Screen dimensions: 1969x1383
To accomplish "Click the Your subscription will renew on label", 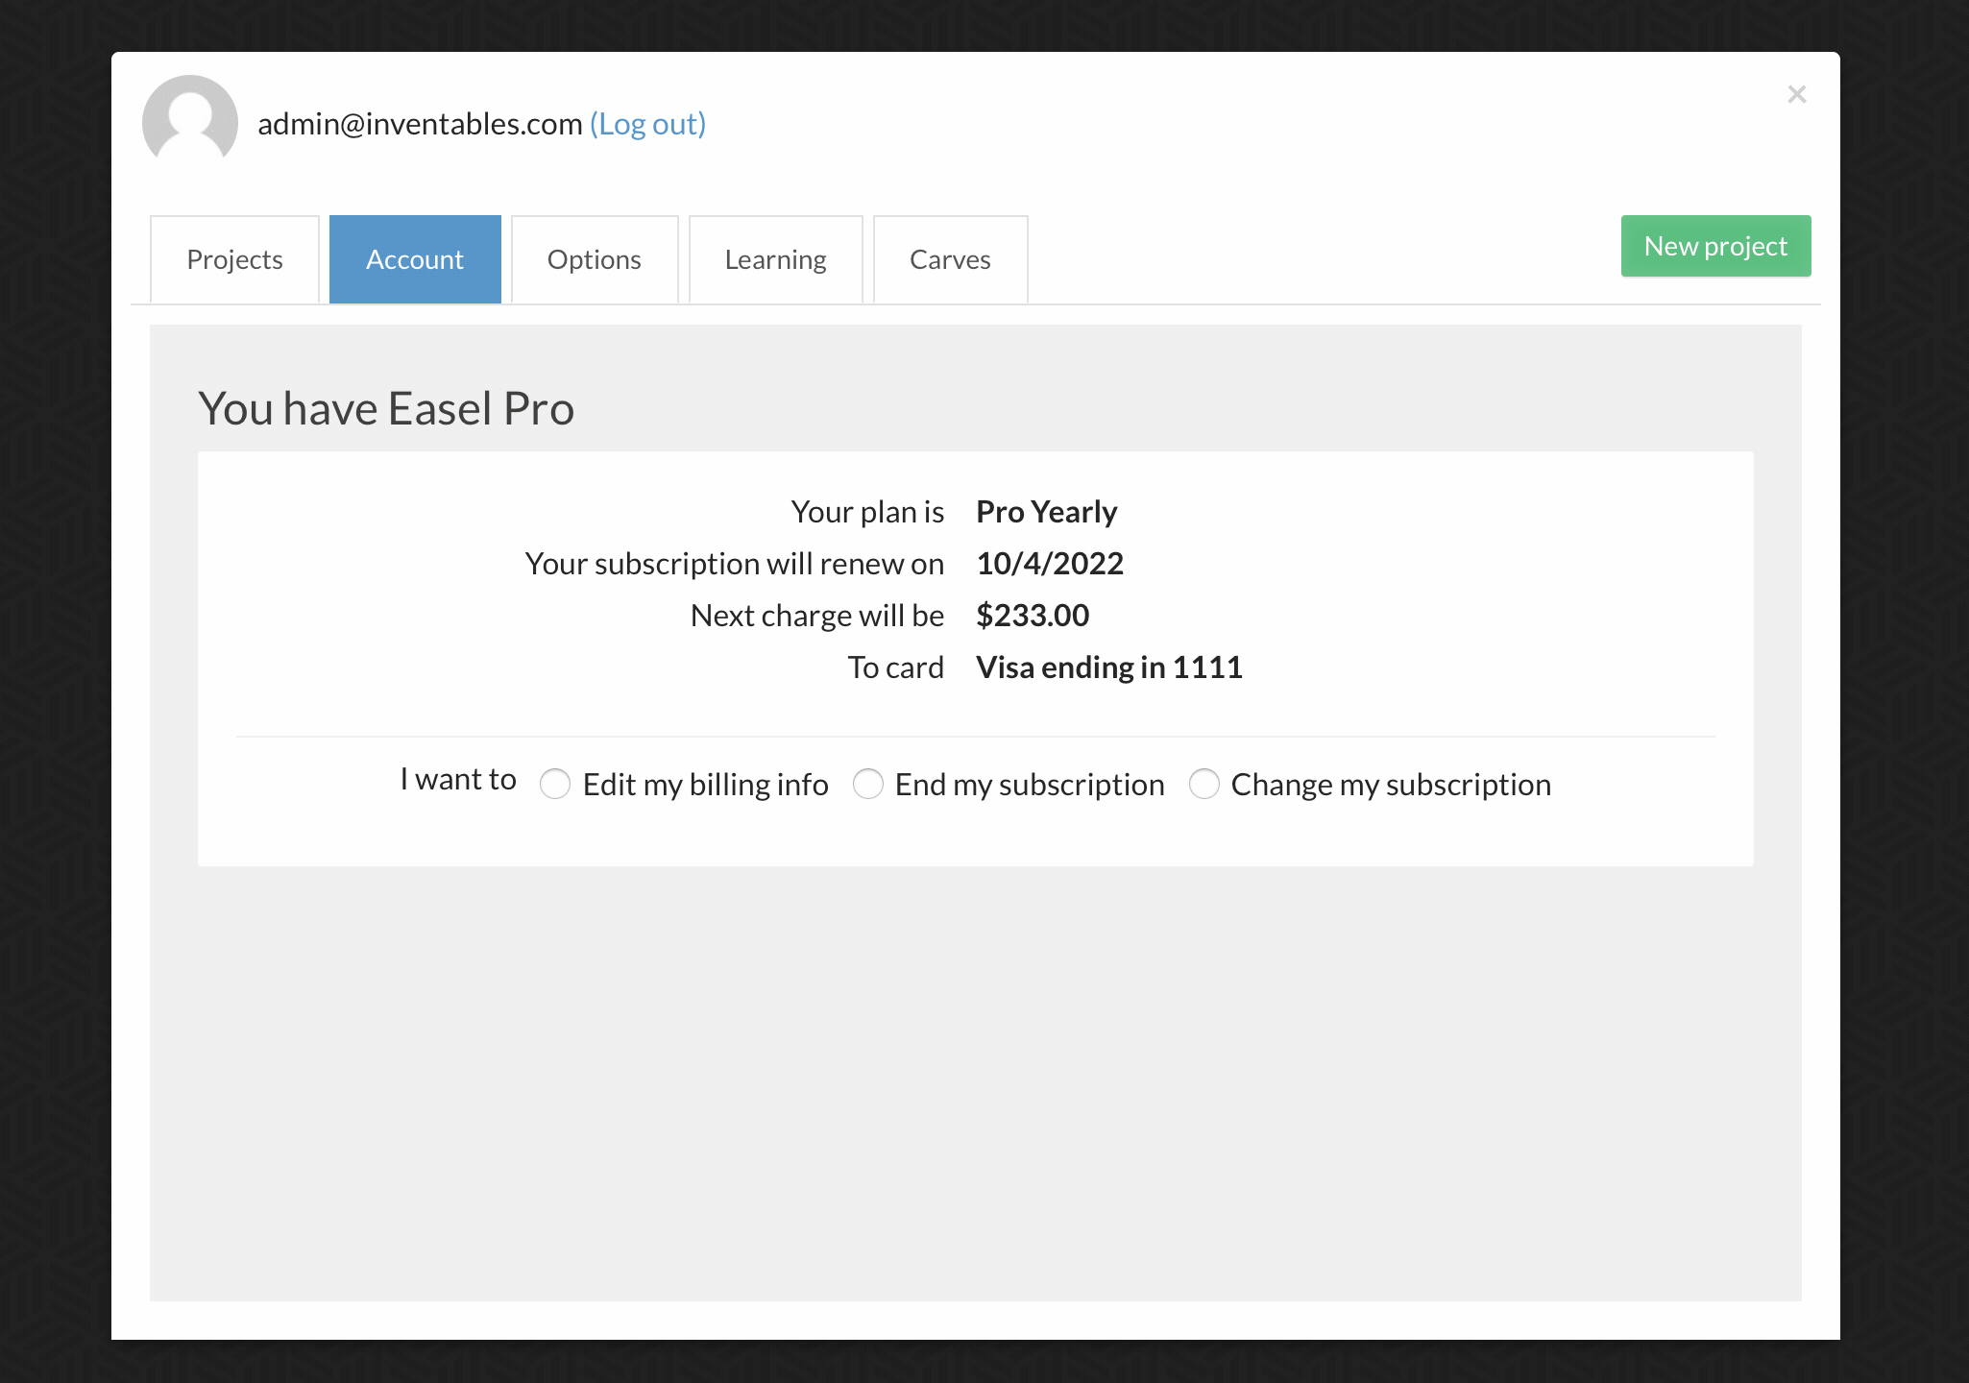I will [734, 564].
